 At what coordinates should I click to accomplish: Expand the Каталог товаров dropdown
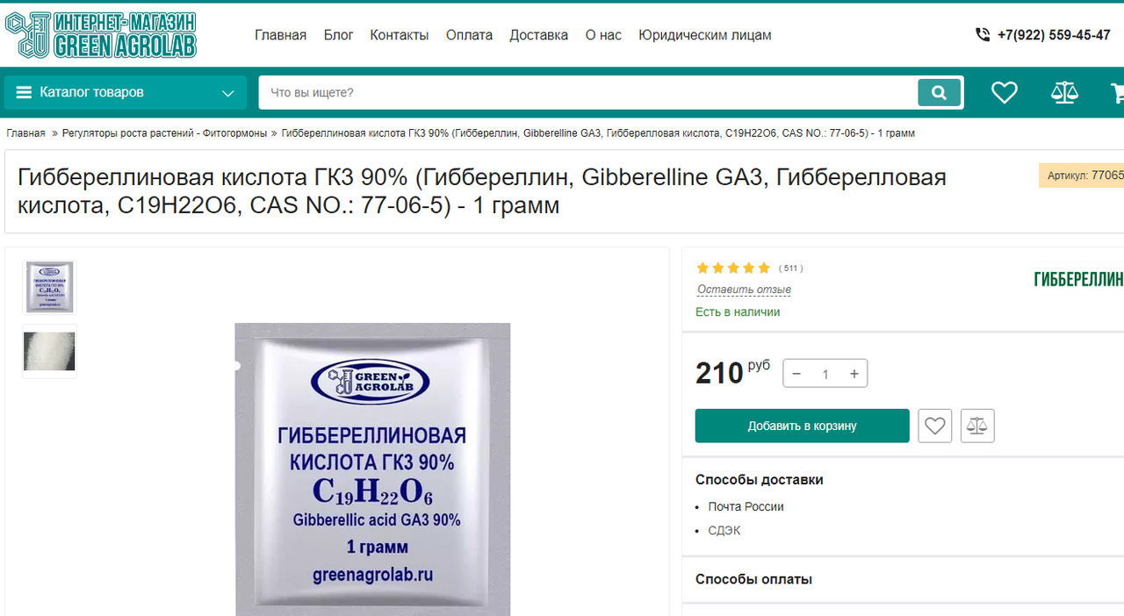126,92
